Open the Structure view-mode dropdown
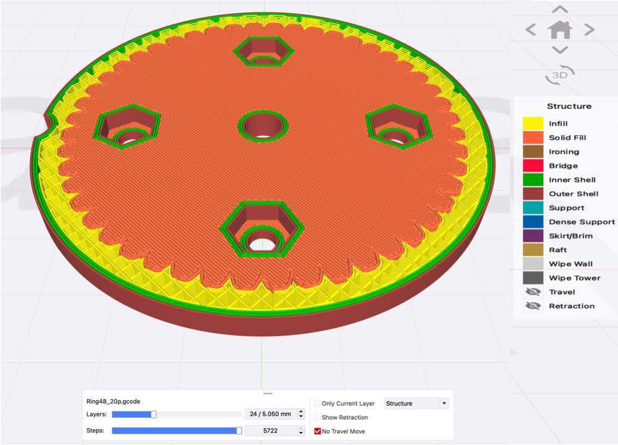 click(x=416, y=403)
